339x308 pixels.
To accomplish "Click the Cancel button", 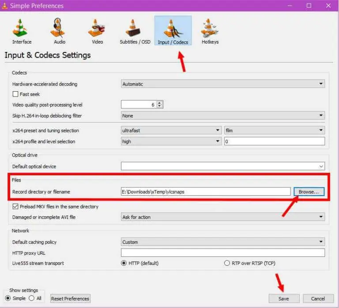I will [318, 298].
